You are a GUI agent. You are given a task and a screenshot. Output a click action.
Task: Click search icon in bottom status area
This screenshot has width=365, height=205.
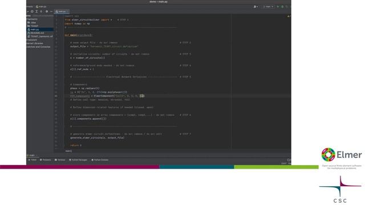click(x=289, y=160)
